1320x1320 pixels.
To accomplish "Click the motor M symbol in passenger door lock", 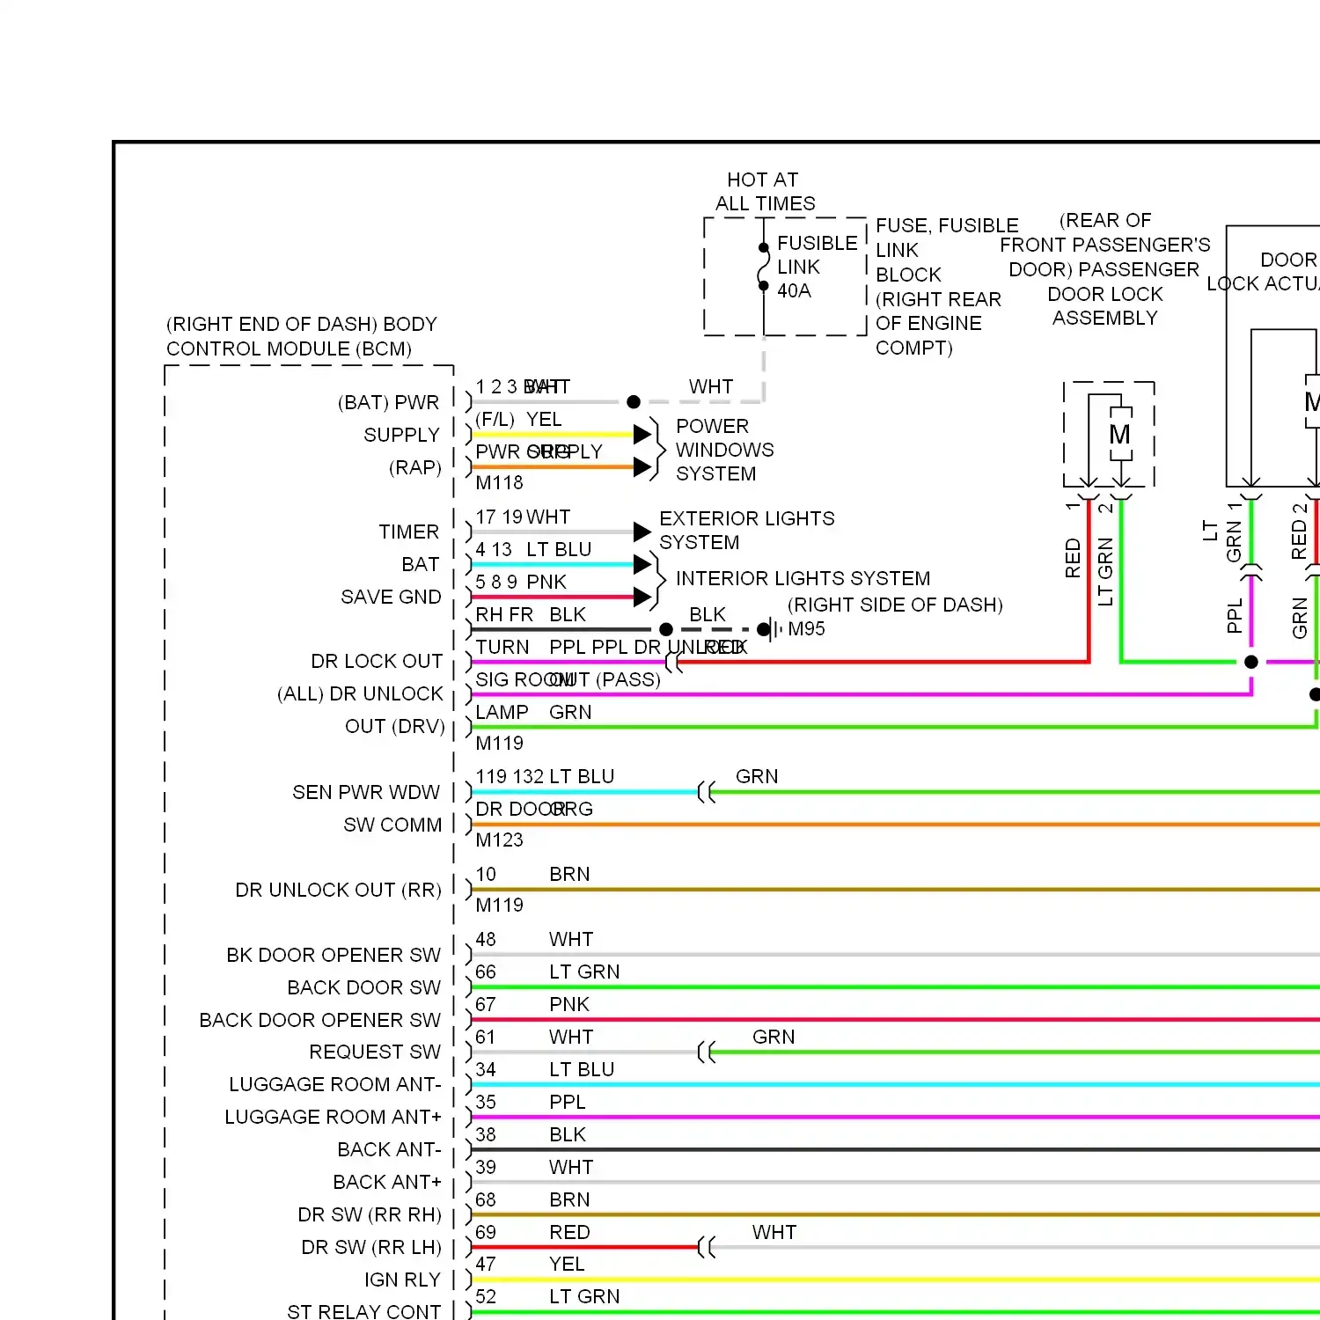I will 1119,434.
